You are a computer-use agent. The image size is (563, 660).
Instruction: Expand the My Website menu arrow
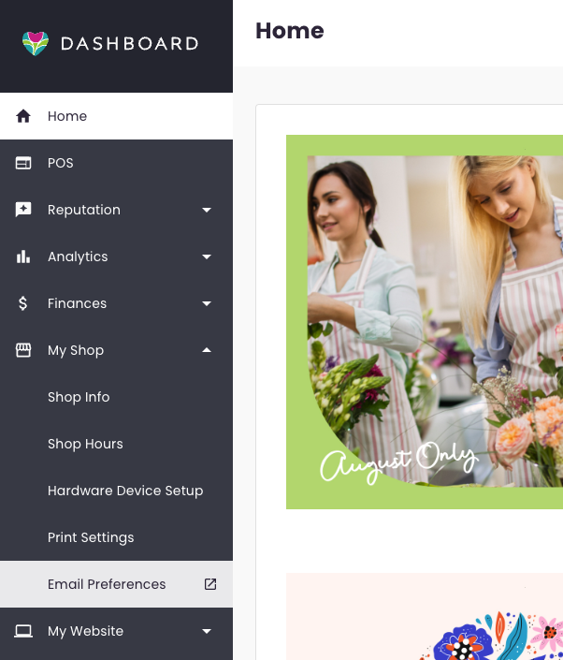[207, 631]
